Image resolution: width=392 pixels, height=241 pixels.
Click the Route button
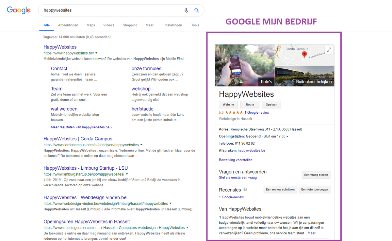tap(250, 105)
